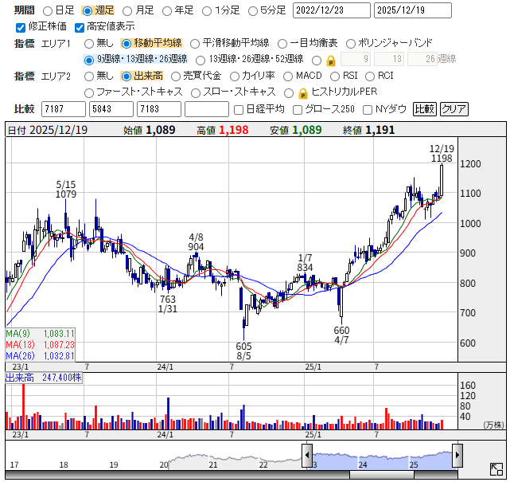Screen dimensions: 510x482
Task: Select 無し for indicator area 2
Action: click(x=89, y=76)
